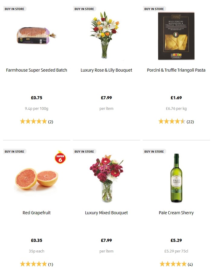Screen dimensions: 214x271
Task: Click the Porcini & Truffle Triangoli pasta thumbnail
Action: click(176, 36)
